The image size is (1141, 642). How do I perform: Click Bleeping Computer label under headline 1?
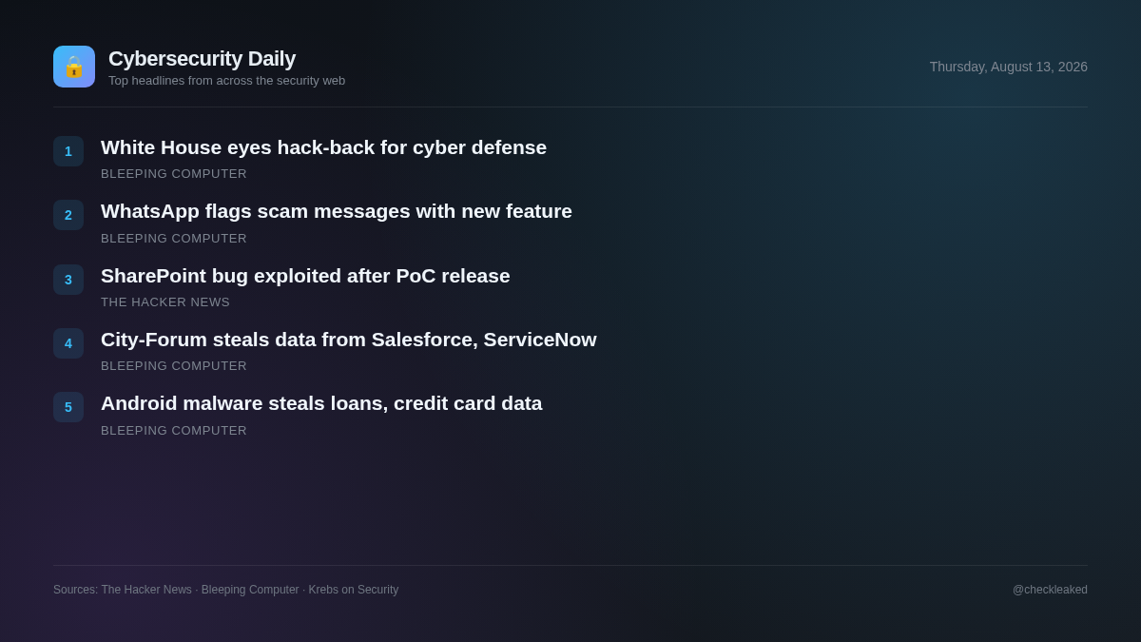coord(174,174)
